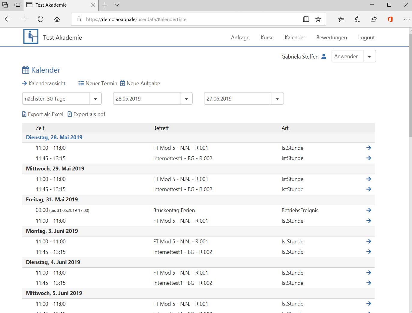This screenshot has width=412, height=313.
Task: Open arrow for internettest1 on 29. Mai
Action: [x=369, y=189]
